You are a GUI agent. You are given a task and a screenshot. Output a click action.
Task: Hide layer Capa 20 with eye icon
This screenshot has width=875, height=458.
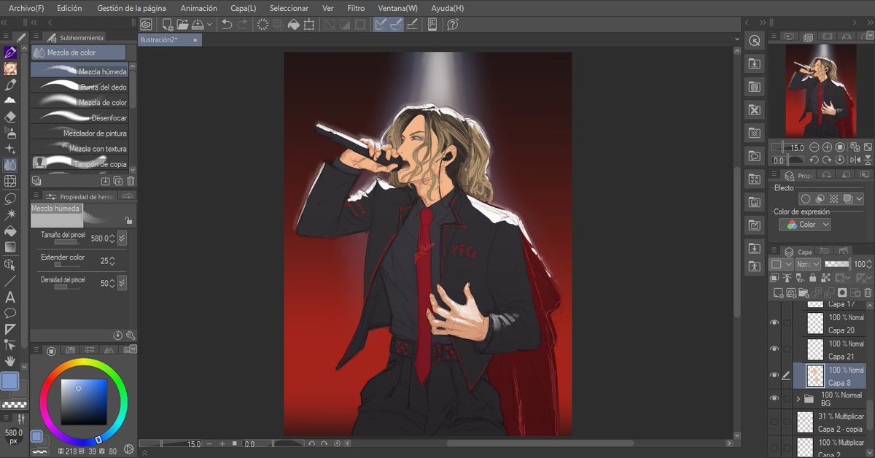774,322
